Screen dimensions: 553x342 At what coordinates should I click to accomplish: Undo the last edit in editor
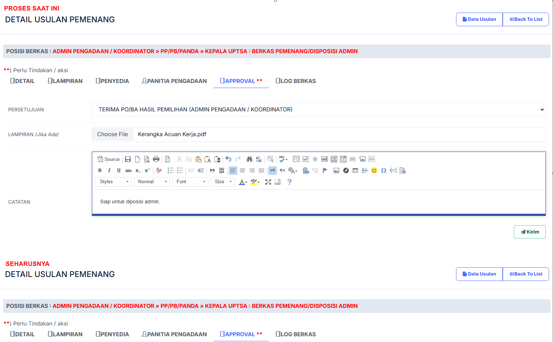[228, 159]
